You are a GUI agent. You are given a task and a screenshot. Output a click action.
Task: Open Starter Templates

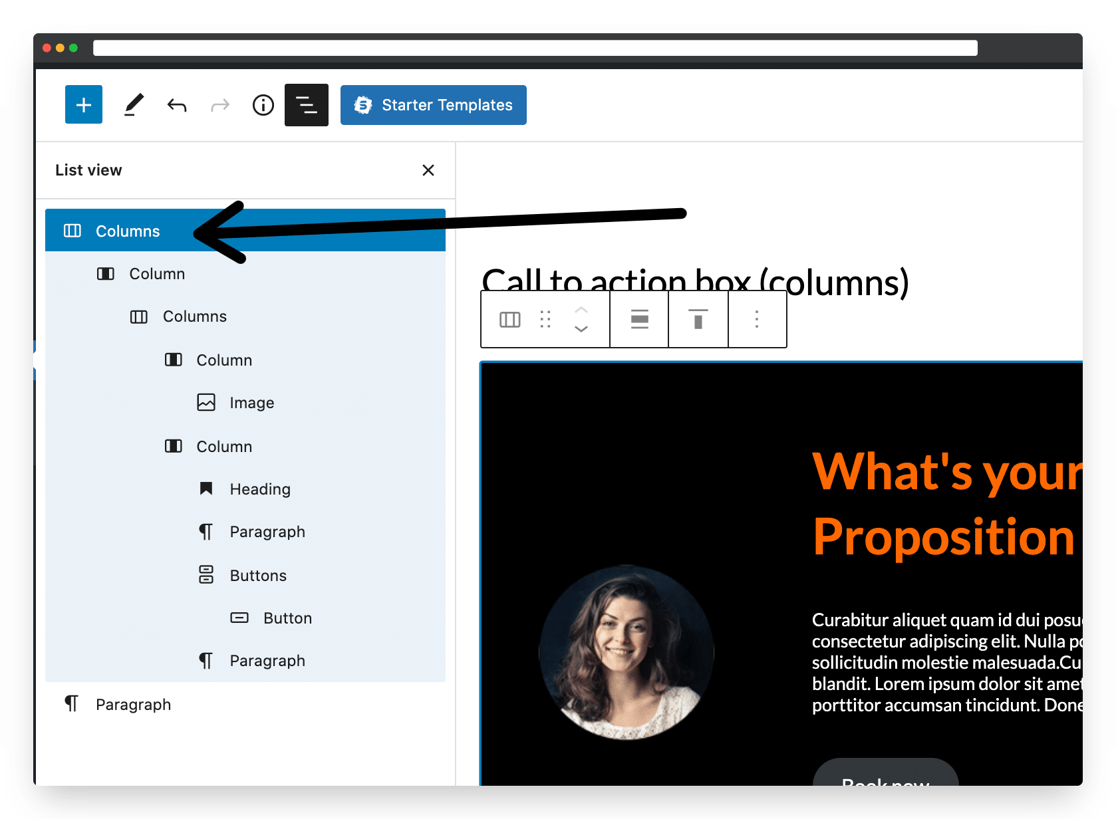click(434, 105)
